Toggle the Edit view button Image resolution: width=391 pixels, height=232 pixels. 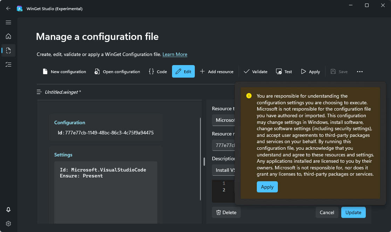183,71
